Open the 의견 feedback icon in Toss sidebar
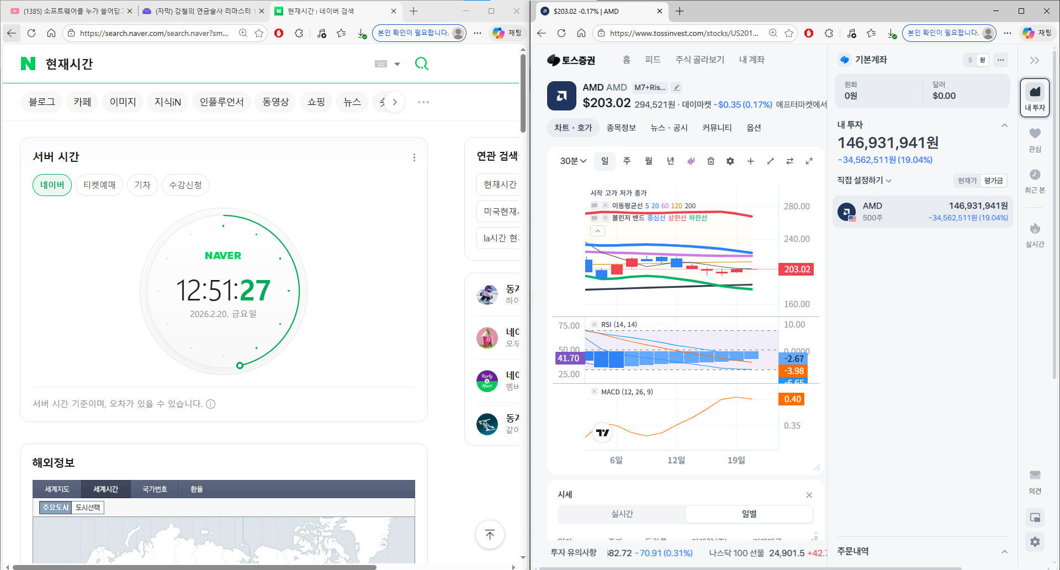Screen dimensions: 1060x570 (1035, 476)
